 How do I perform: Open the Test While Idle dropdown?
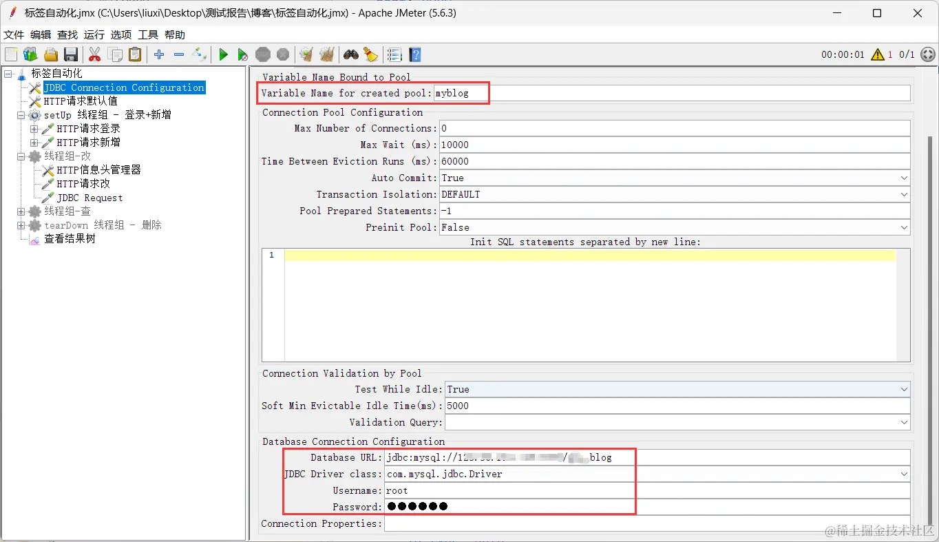(904, 389)
